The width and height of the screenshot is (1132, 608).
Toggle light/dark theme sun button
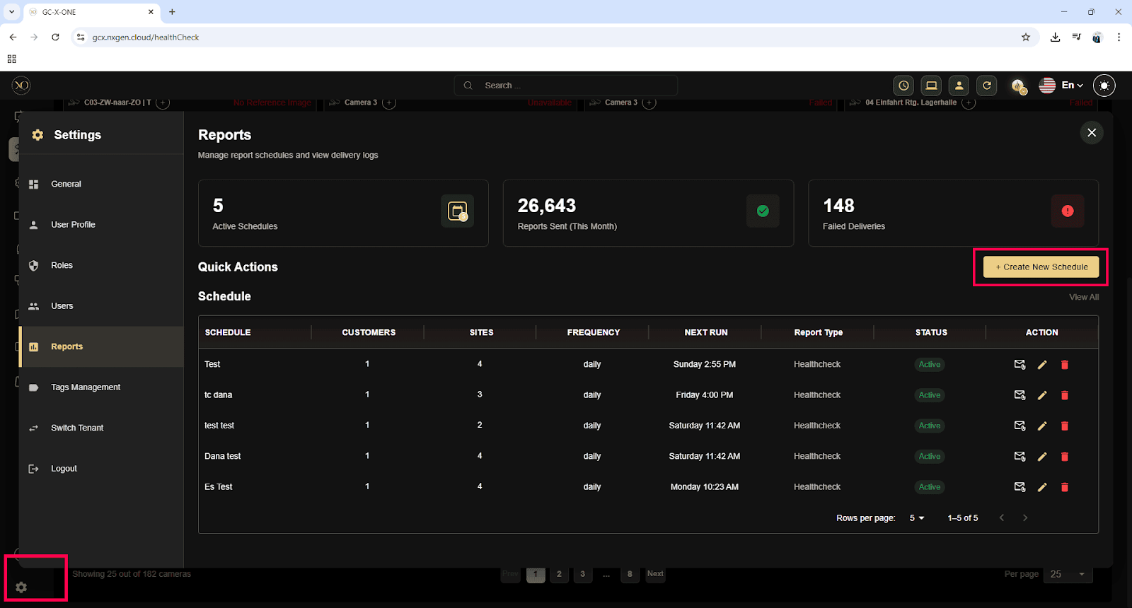[x=1103, y=86]
